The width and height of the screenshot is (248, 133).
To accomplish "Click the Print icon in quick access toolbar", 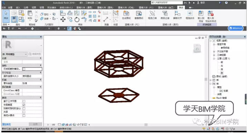I will click(32, 29).
